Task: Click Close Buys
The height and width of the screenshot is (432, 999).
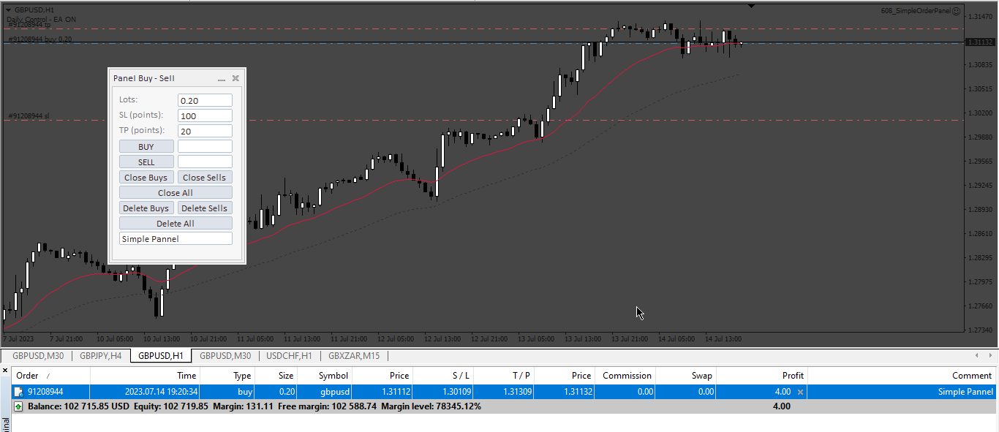Action: 146,177
